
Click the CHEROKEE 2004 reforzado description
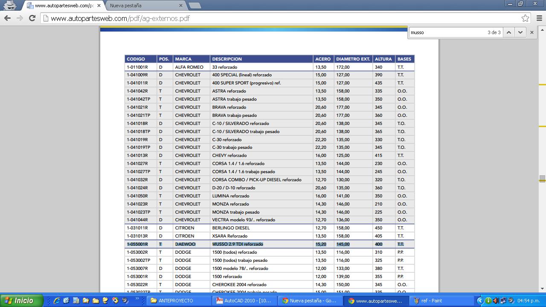[239, 284]
